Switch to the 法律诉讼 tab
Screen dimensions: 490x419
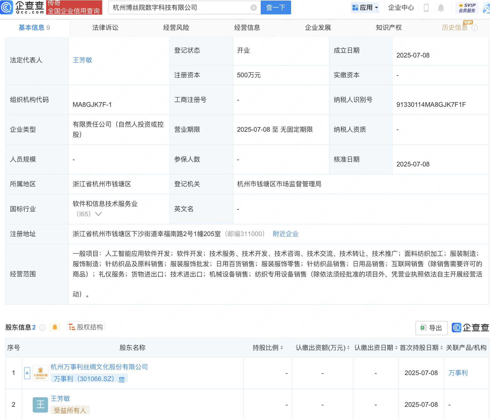click(x=105, y=28)
